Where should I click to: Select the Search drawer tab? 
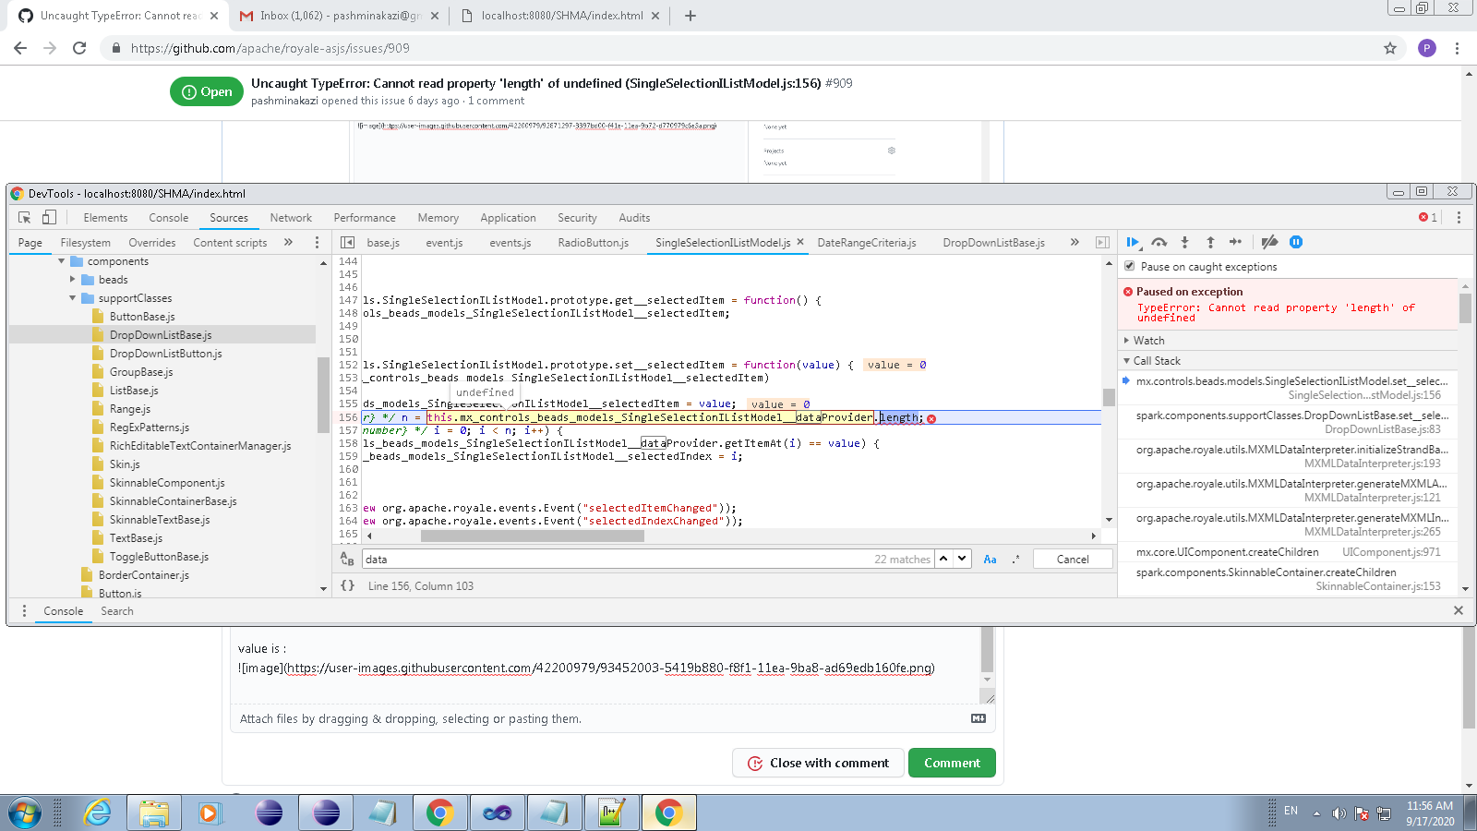[x=117, y=611]
